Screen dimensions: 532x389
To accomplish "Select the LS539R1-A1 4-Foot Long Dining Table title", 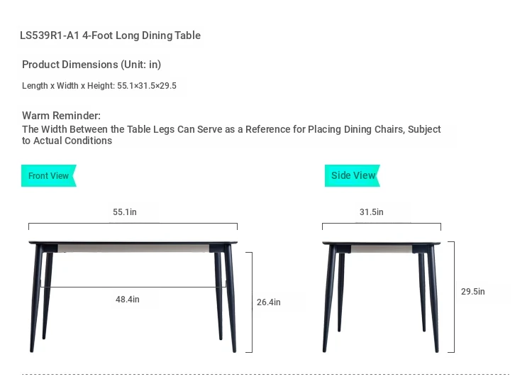I will click(x=110, y=35).
